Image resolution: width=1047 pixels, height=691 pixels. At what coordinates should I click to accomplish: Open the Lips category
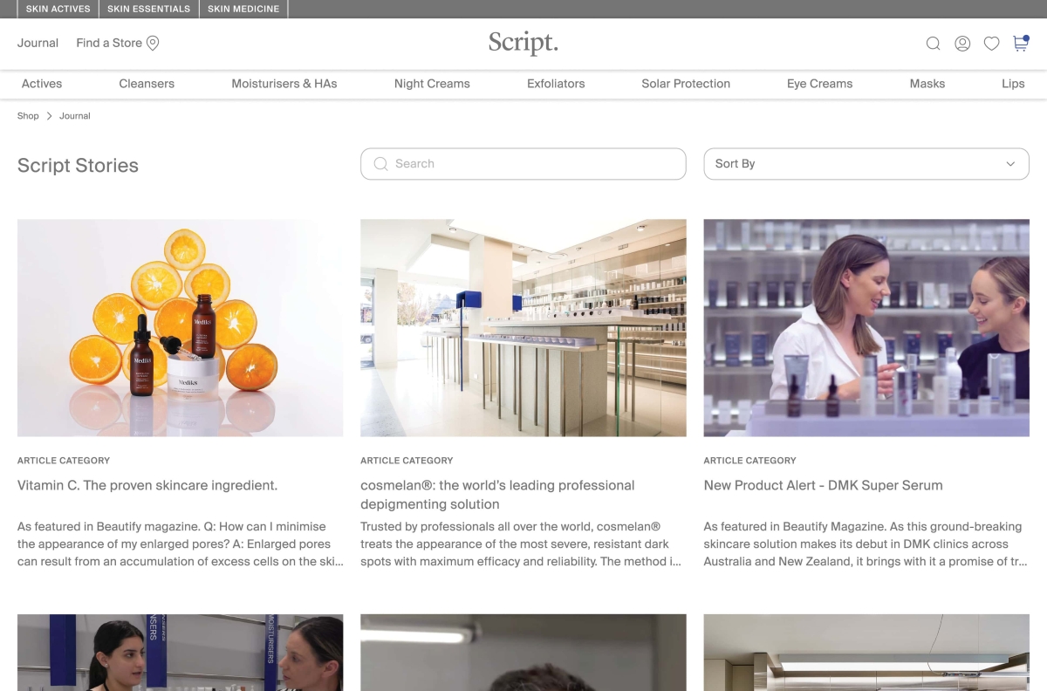pyautogui.click(x=1013, y=84)
